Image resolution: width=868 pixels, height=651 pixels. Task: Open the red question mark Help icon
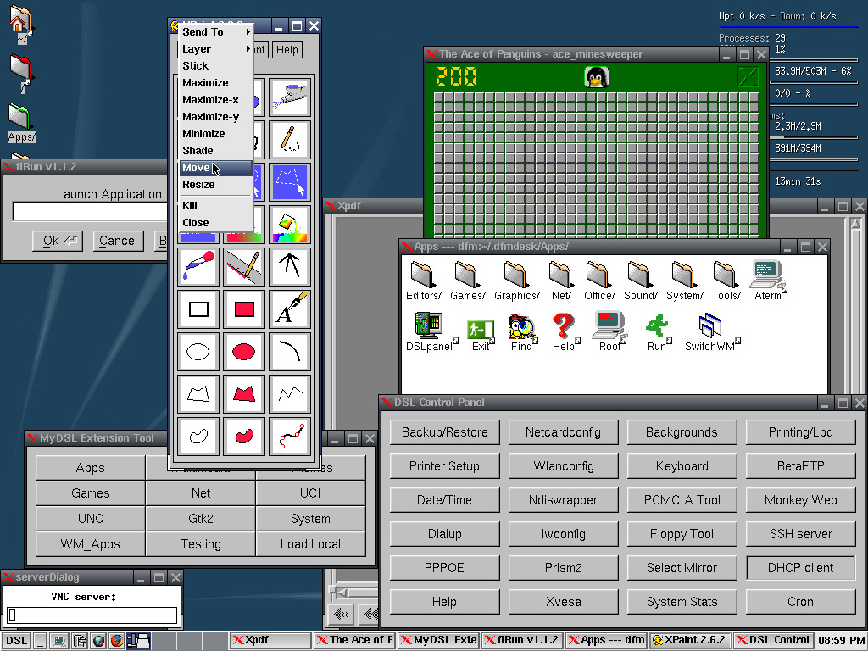(564, 331)
